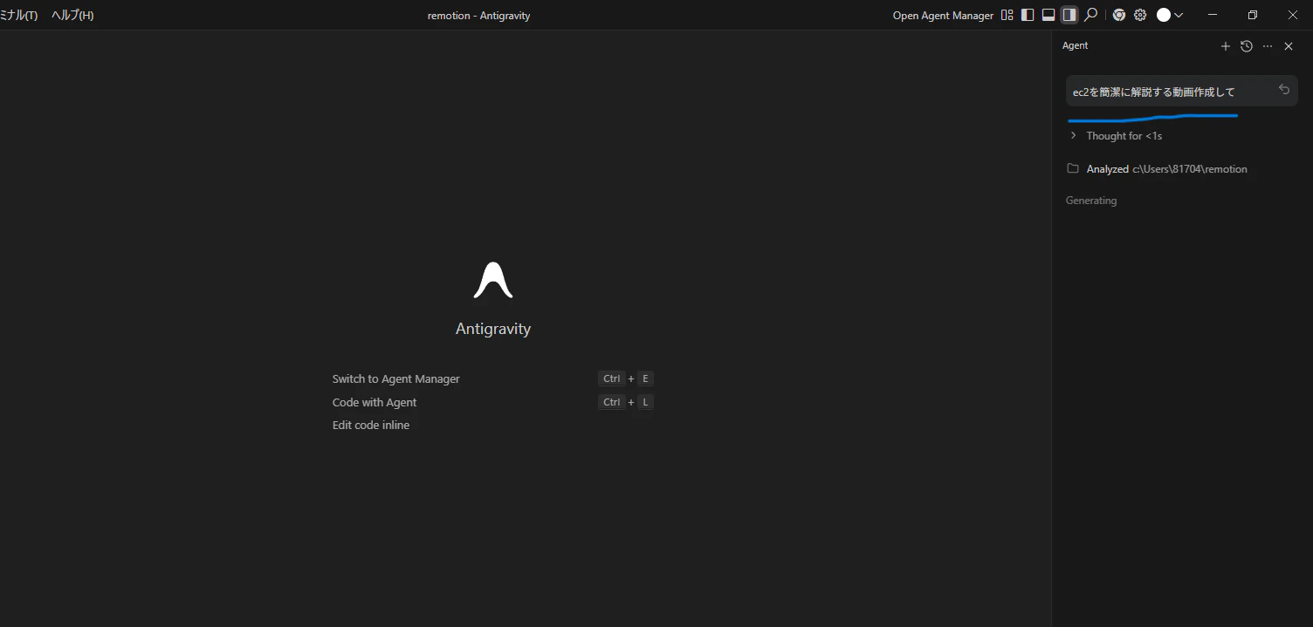
Task: Click the Antigravity logo
Action: click(493, 280)
